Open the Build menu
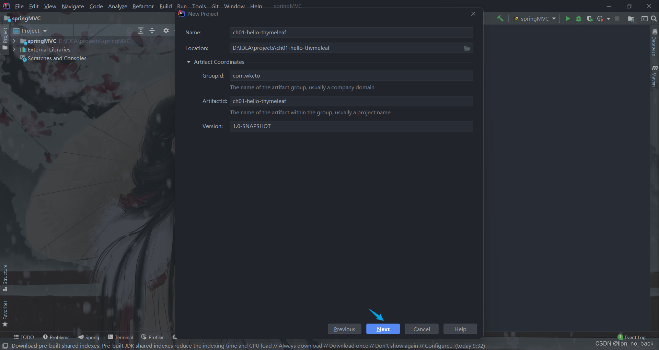Image resolution: width=659 pixels, height=350 pixels. click(165, 6)
